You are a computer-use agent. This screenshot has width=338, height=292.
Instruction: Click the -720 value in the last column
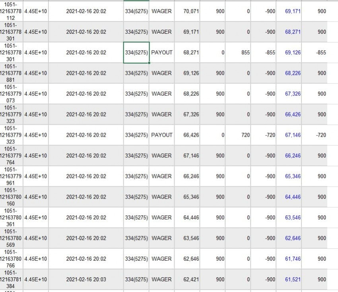[x=314, y=135]
